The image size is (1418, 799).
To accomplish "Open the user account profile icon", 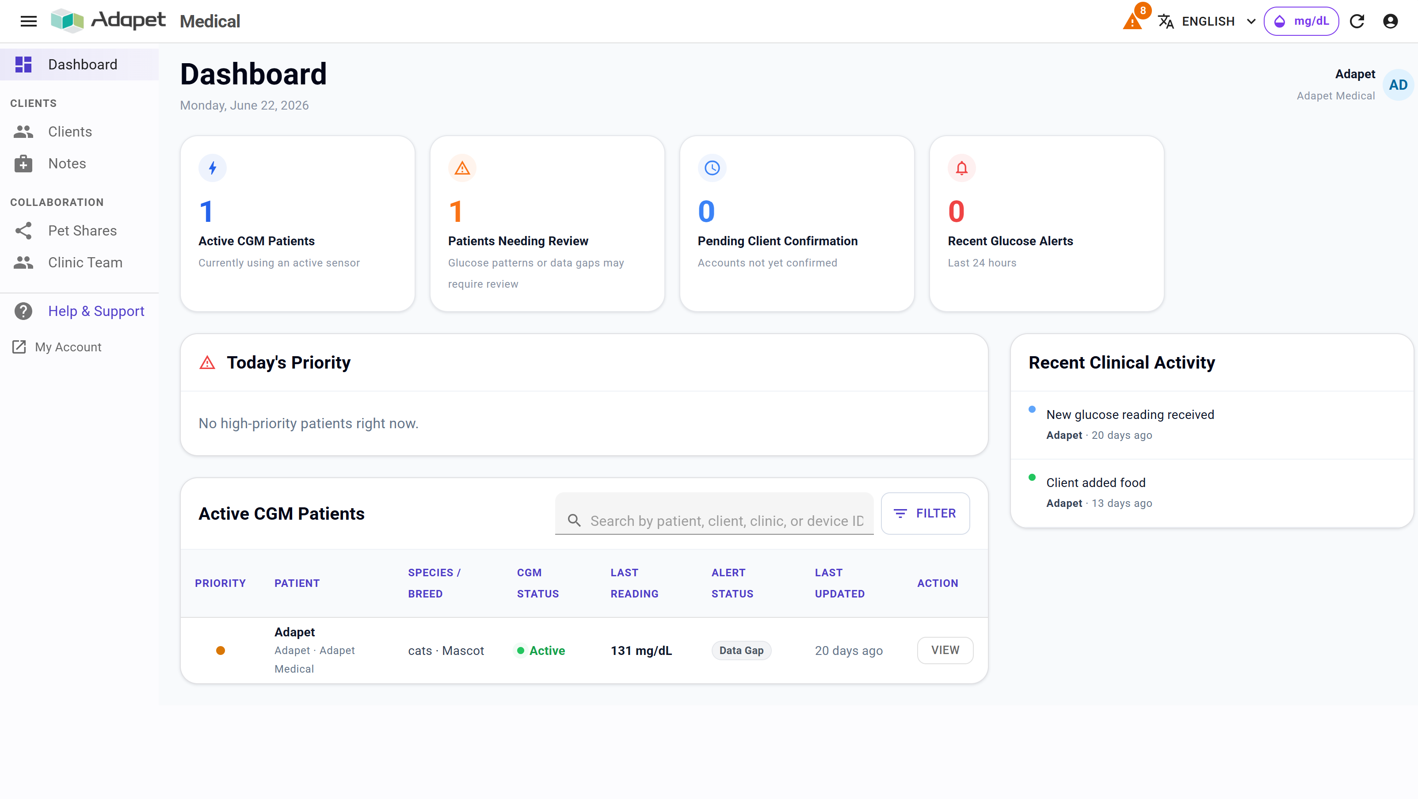I will coord(1390,21).
